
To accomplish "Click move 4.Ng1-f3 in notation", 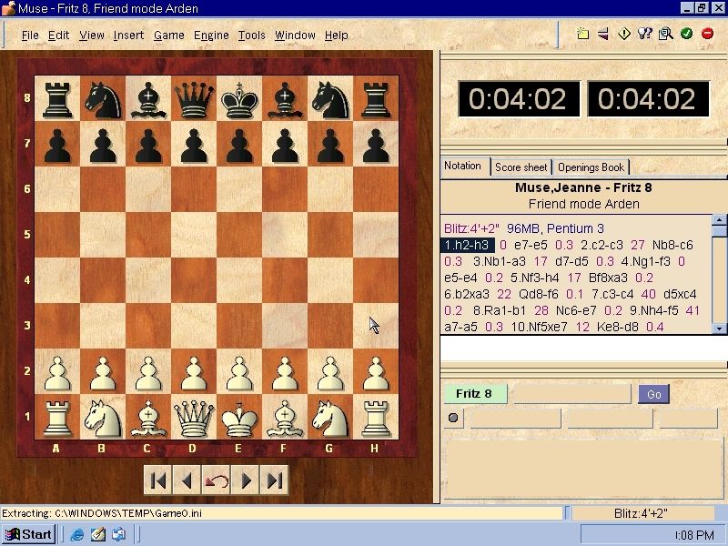I will (646, 261).
